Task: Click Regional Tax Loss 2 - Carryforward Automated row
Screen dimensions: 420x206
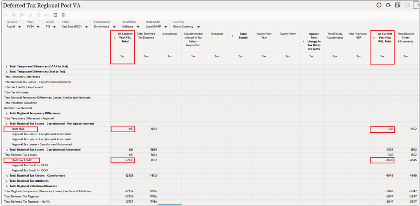Action: (x=41, y=134)
